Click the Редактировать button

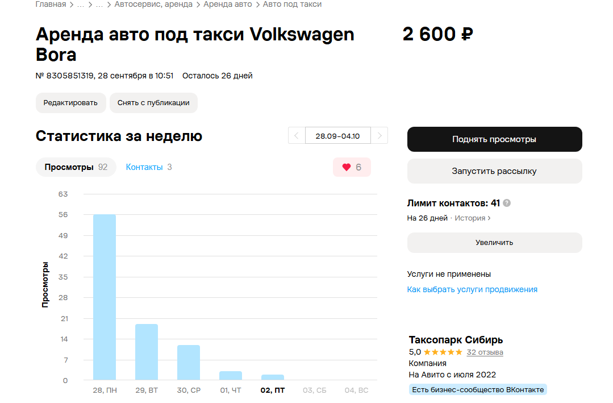tap(71, 103)
